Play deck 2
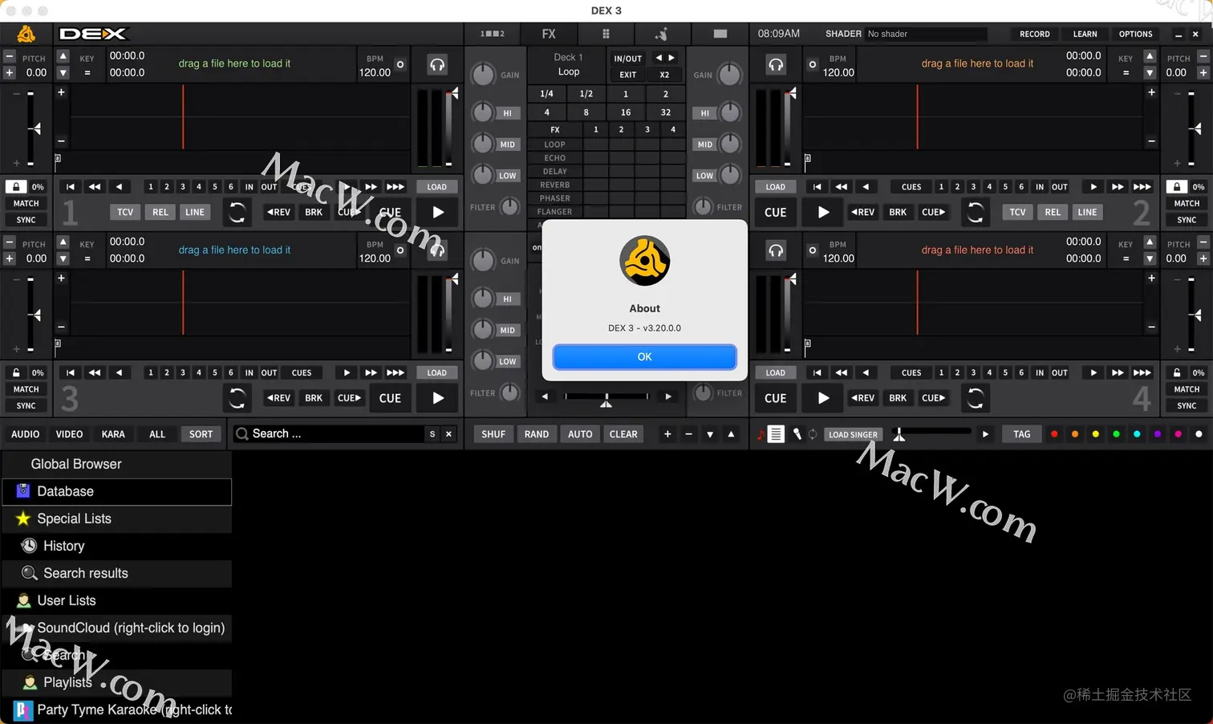1213x724 pixels. (x=823, y=213)
